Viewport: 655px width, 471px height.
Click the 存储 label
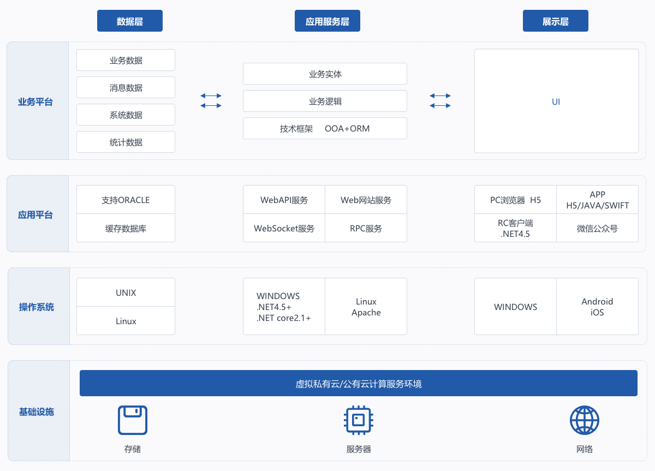133,449
